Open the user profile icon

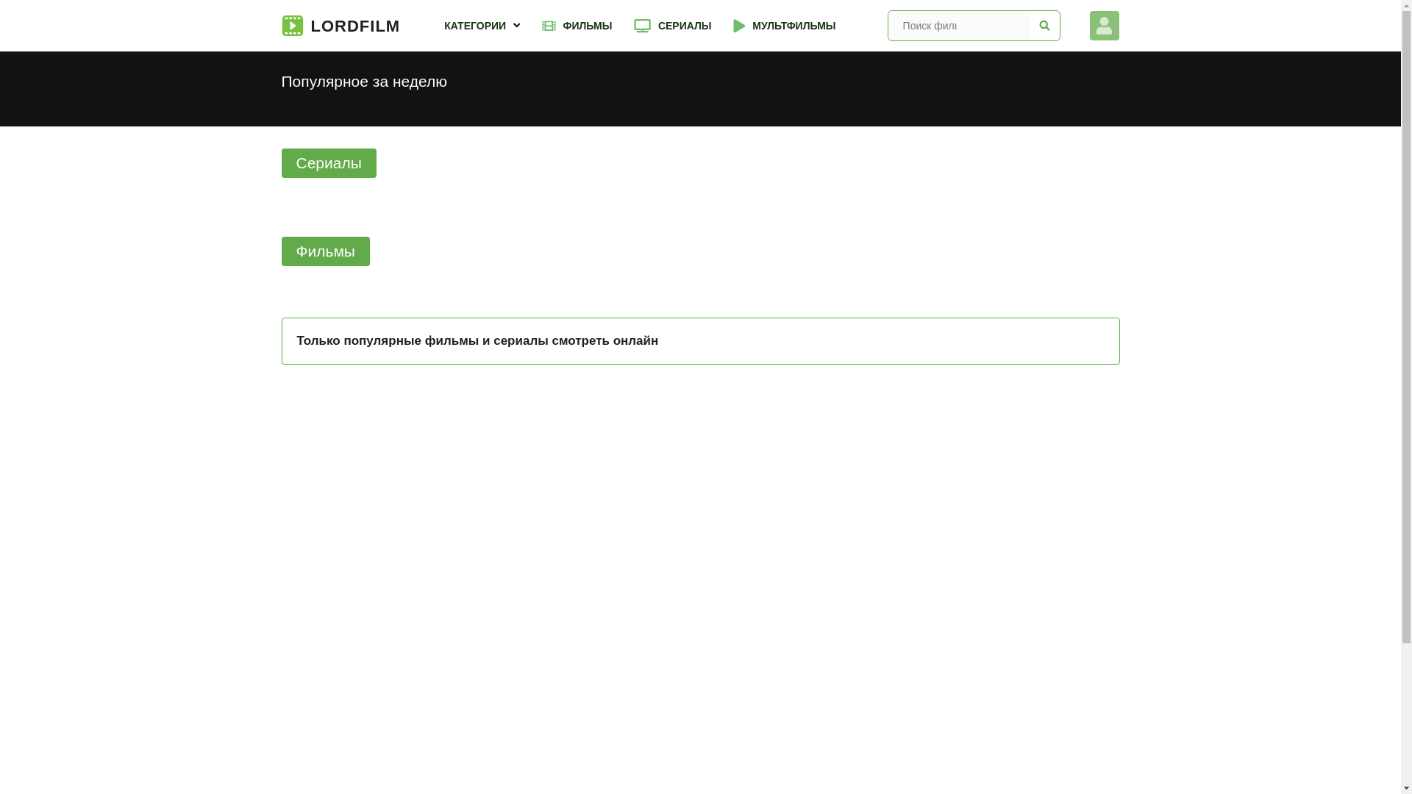point(1104,26)
